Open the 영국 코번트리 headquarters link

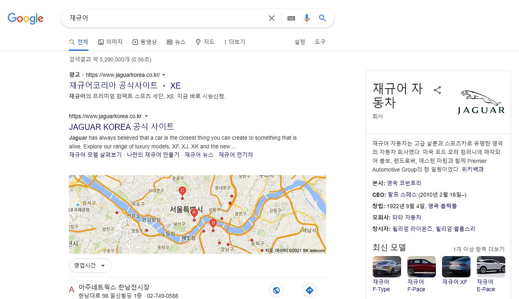click(x=404, y=183)
